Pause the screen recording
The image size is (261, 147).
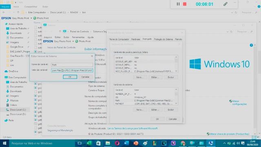pos(178,4)
